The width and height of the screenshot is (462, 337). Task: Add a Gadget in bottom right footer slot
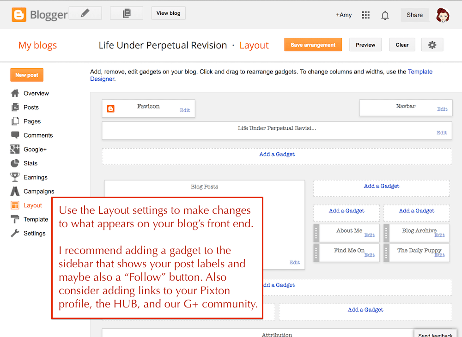[365, 310]
